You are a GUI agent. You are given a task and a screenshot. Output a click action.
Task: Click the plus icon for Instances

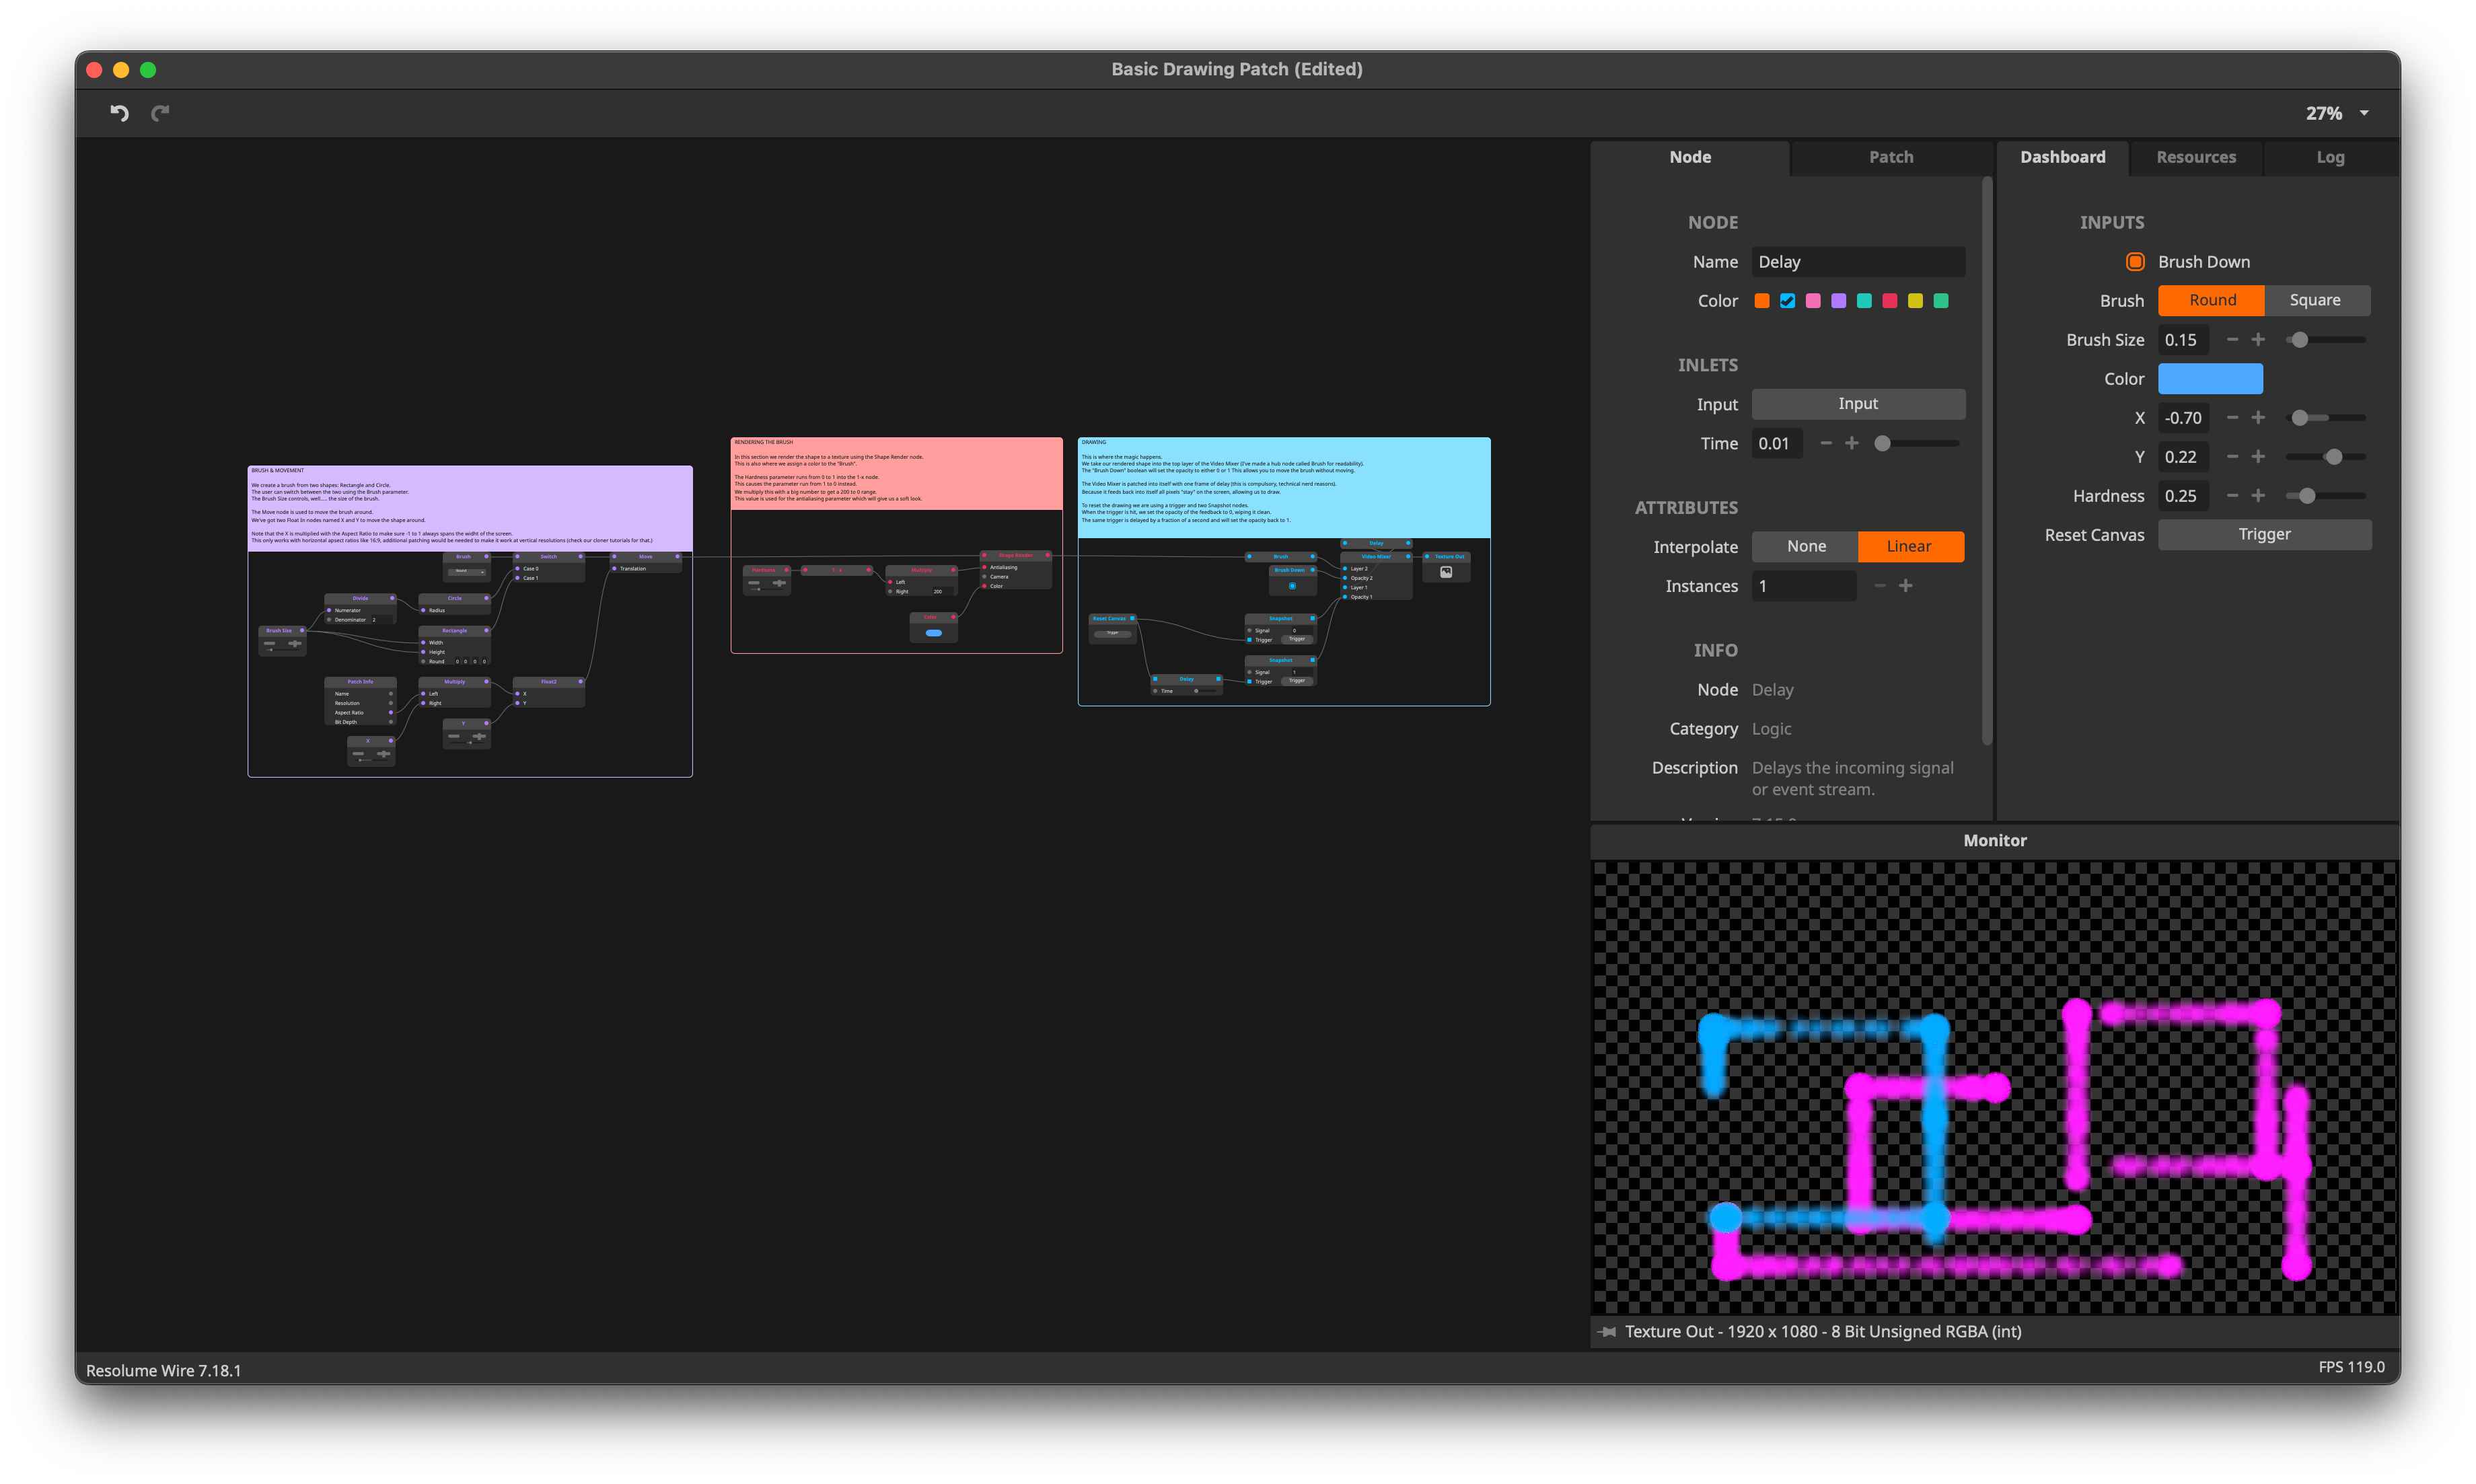point(1906,586)
